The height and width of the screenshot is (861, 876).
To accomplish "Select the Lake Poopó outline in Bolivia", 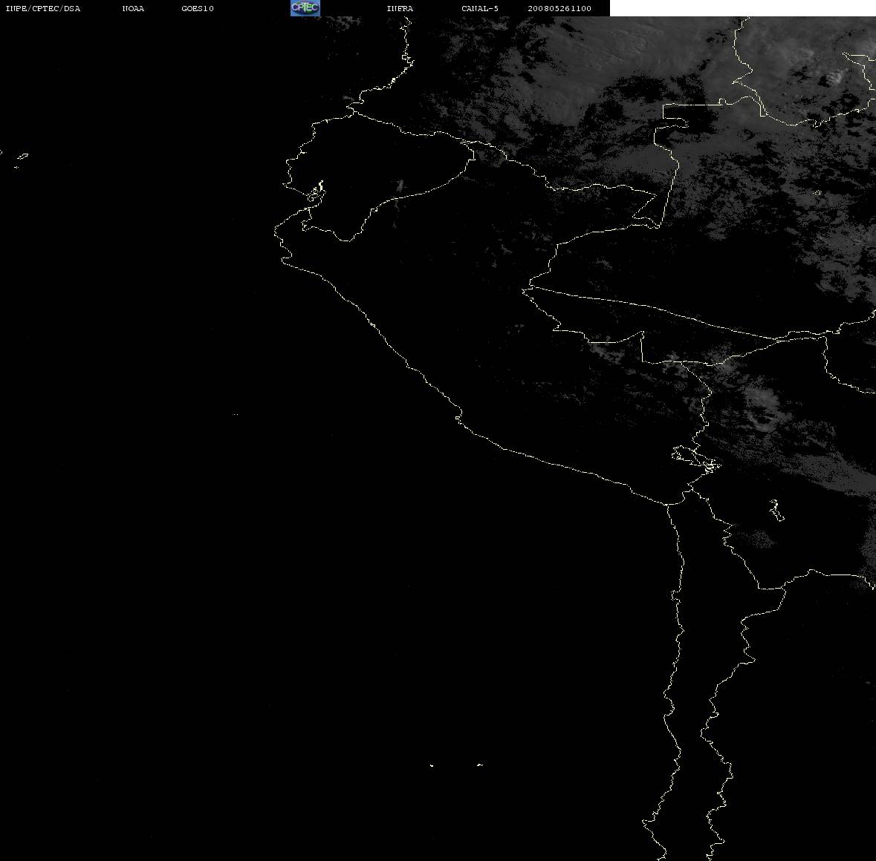I will click(x=776, y=510).
